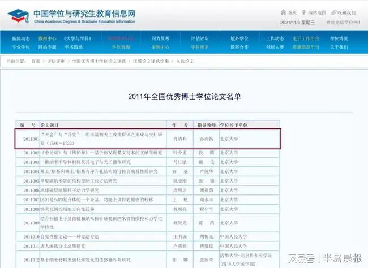Open 质量信息平台 navigation item
This screenshot has height=268, width=368.
click(306, 47)
